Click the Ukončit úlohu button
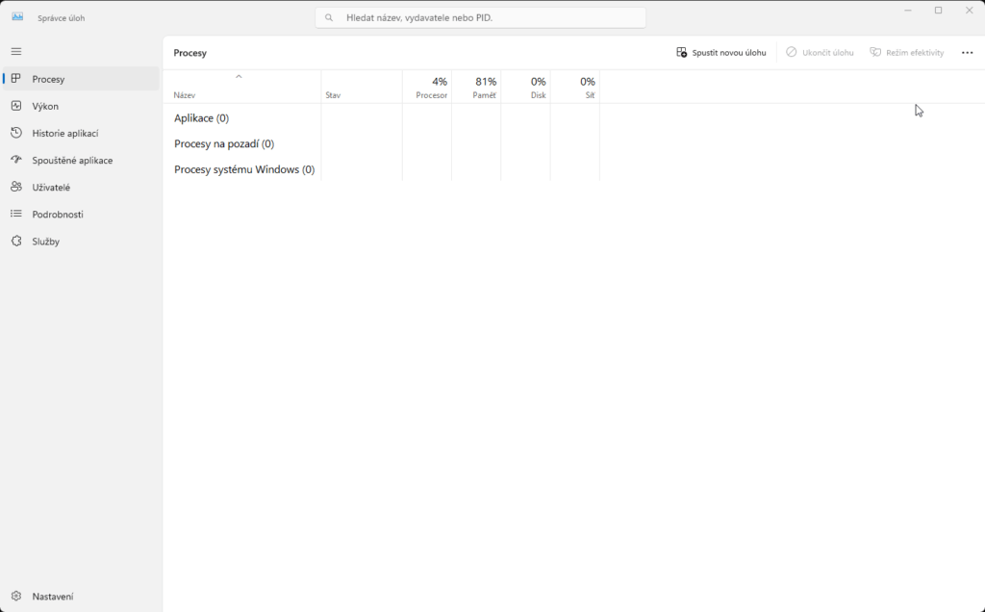 click(820, 53)
